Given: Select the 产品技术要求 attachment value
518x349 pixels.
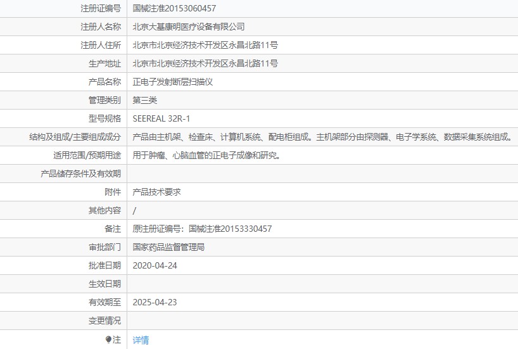Looking at the screenshot, I should [156, 192].
